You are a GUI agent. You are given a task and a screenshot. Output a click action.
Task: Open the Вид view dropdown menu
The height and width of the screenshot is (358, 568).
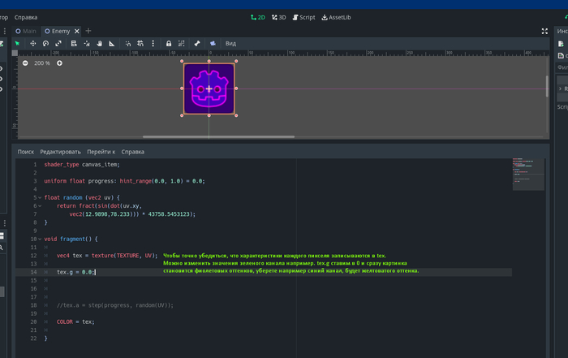(x=231, y=43)
